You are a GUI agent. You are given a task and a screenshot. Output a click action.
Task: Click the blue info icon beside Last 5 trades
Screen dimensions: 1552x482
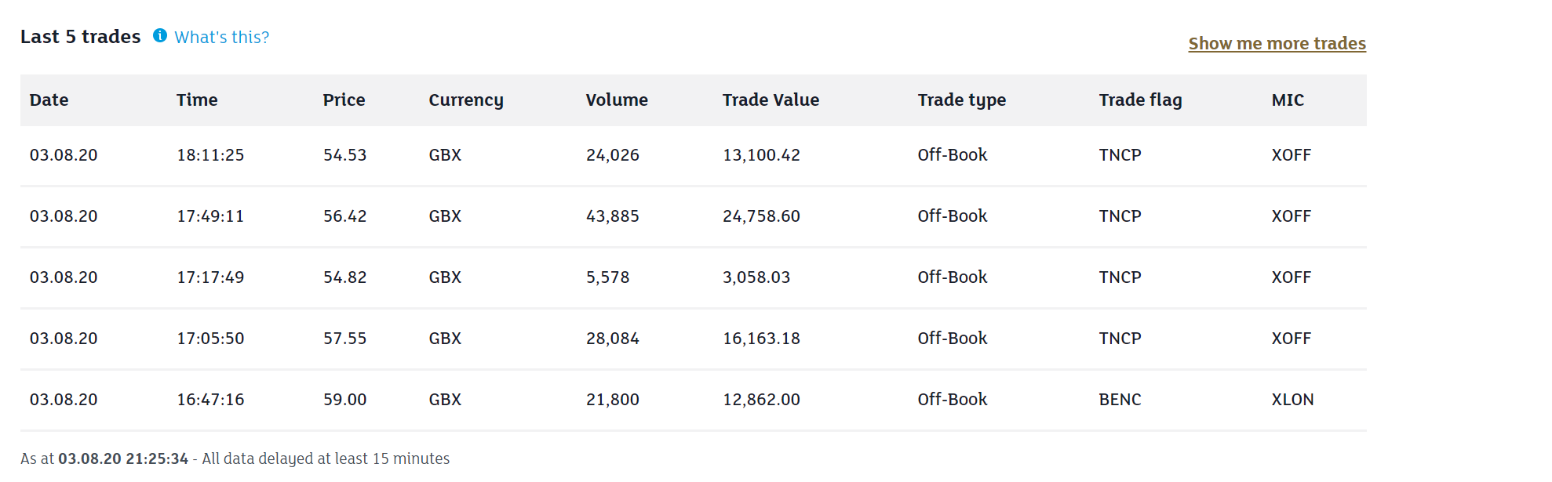point(160,35)
